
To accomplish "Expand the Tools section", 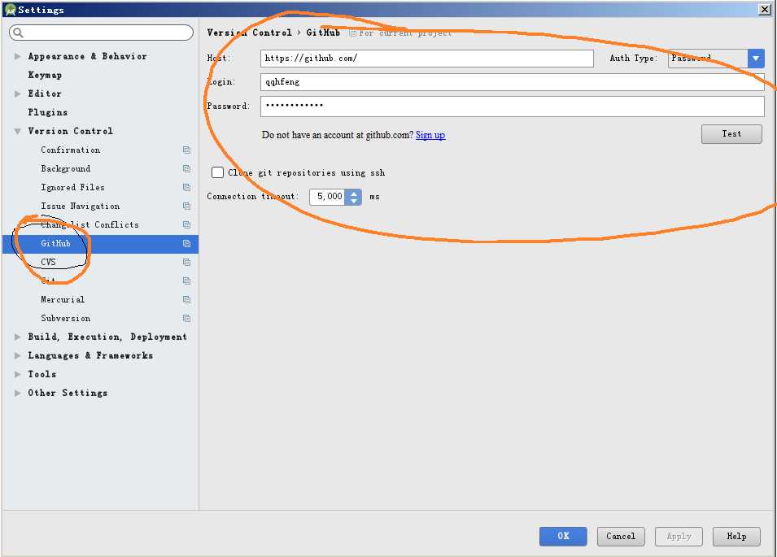I will [x=17, y=374].
